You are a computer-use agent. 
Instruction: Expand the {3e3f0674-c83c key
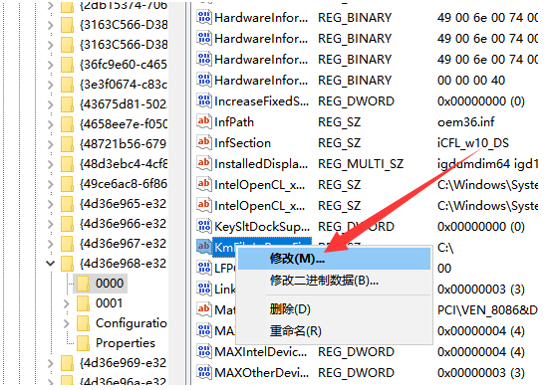point(51,85)
